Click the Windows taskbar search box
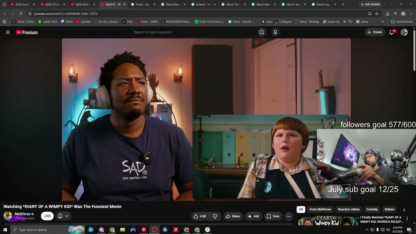Screen dimensions: 416x234 [x=48, y=230]
